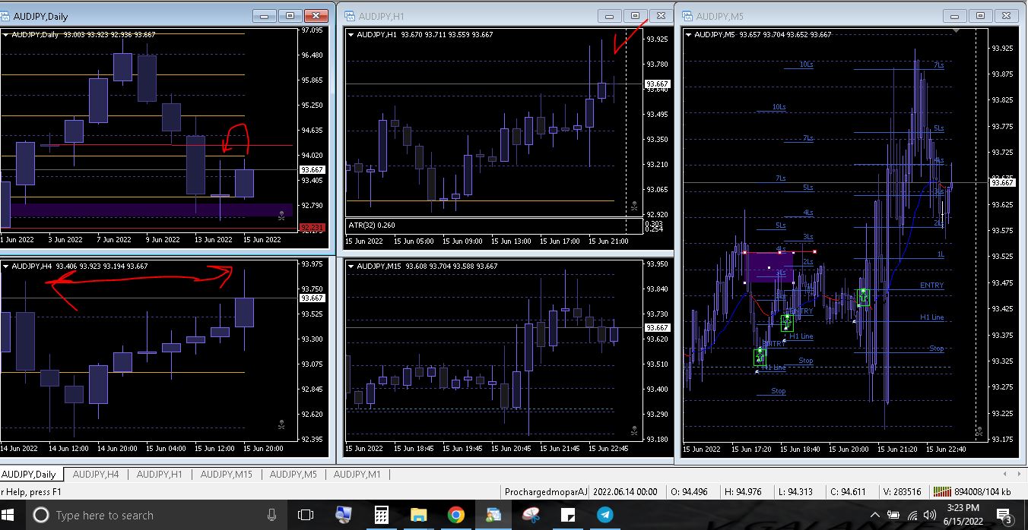Switch to the AUDJPY,H4 chart tab
The height and width of the screenshot is (530, 1028).
95,475
